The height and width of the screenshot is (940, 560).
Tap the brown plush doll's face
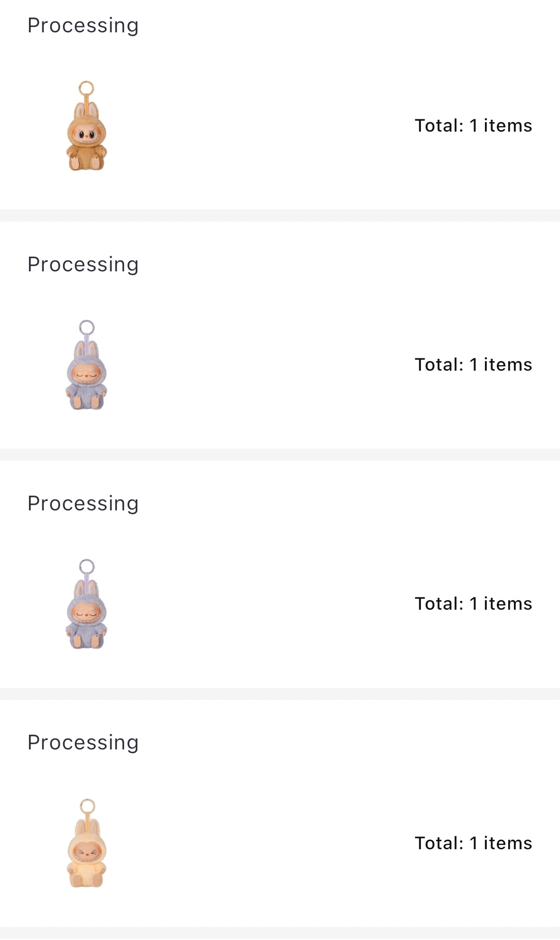coord(86,134)
